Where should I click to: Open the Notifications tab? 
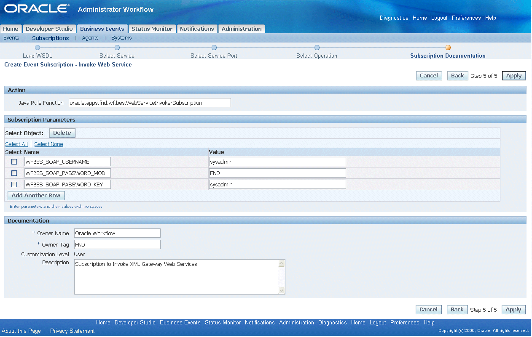click(197, 29)
